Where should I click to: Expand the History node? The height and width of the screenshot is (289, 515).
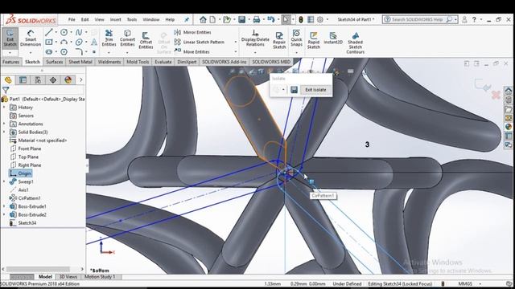pyautogui.click(x=4, y=107)
